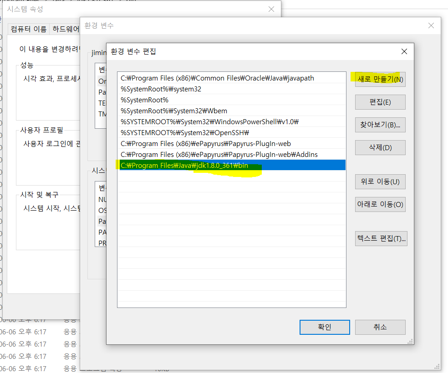Click the 새로 만들기(N) button

click(x=380, y=79)
